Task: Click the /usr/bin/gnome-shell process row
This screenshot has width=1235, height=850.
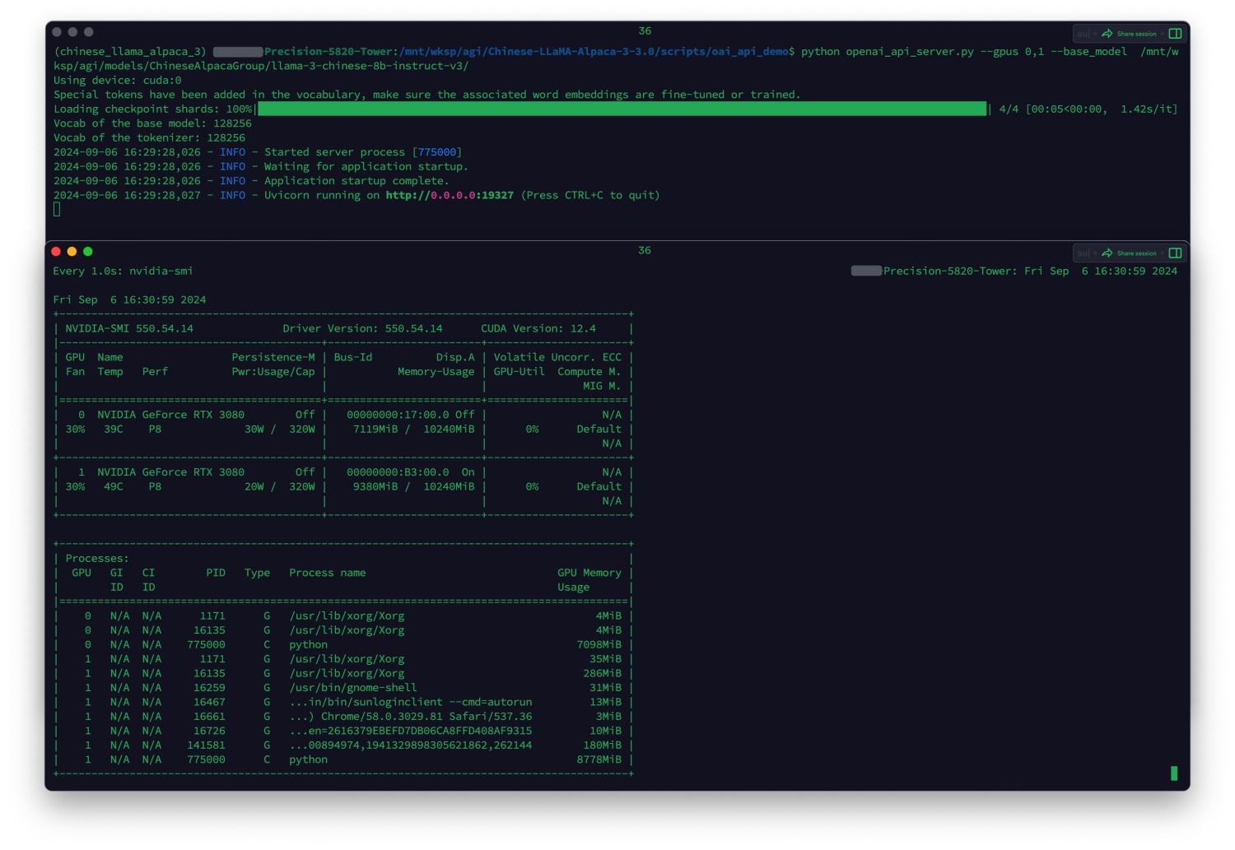Action: pos(343,688)
